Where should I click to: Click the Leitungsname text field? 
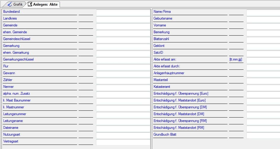[123, 122]
